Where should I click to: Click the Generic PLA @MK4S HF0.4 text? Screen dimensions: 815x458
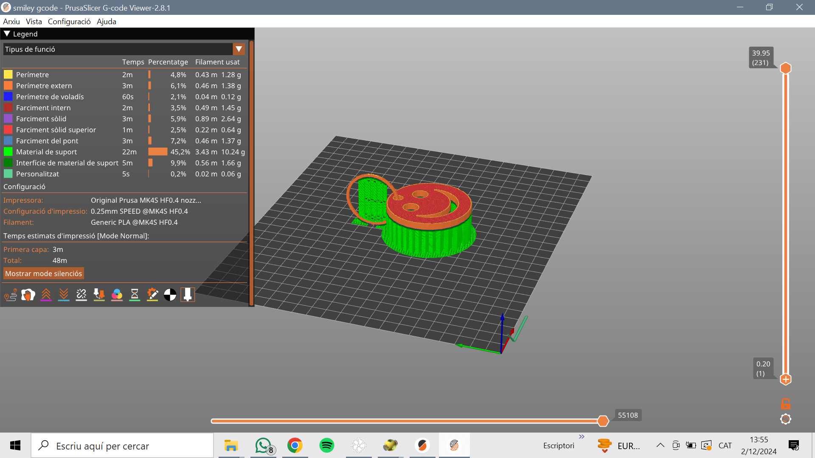pyautogui.click(x=134, y=222)
